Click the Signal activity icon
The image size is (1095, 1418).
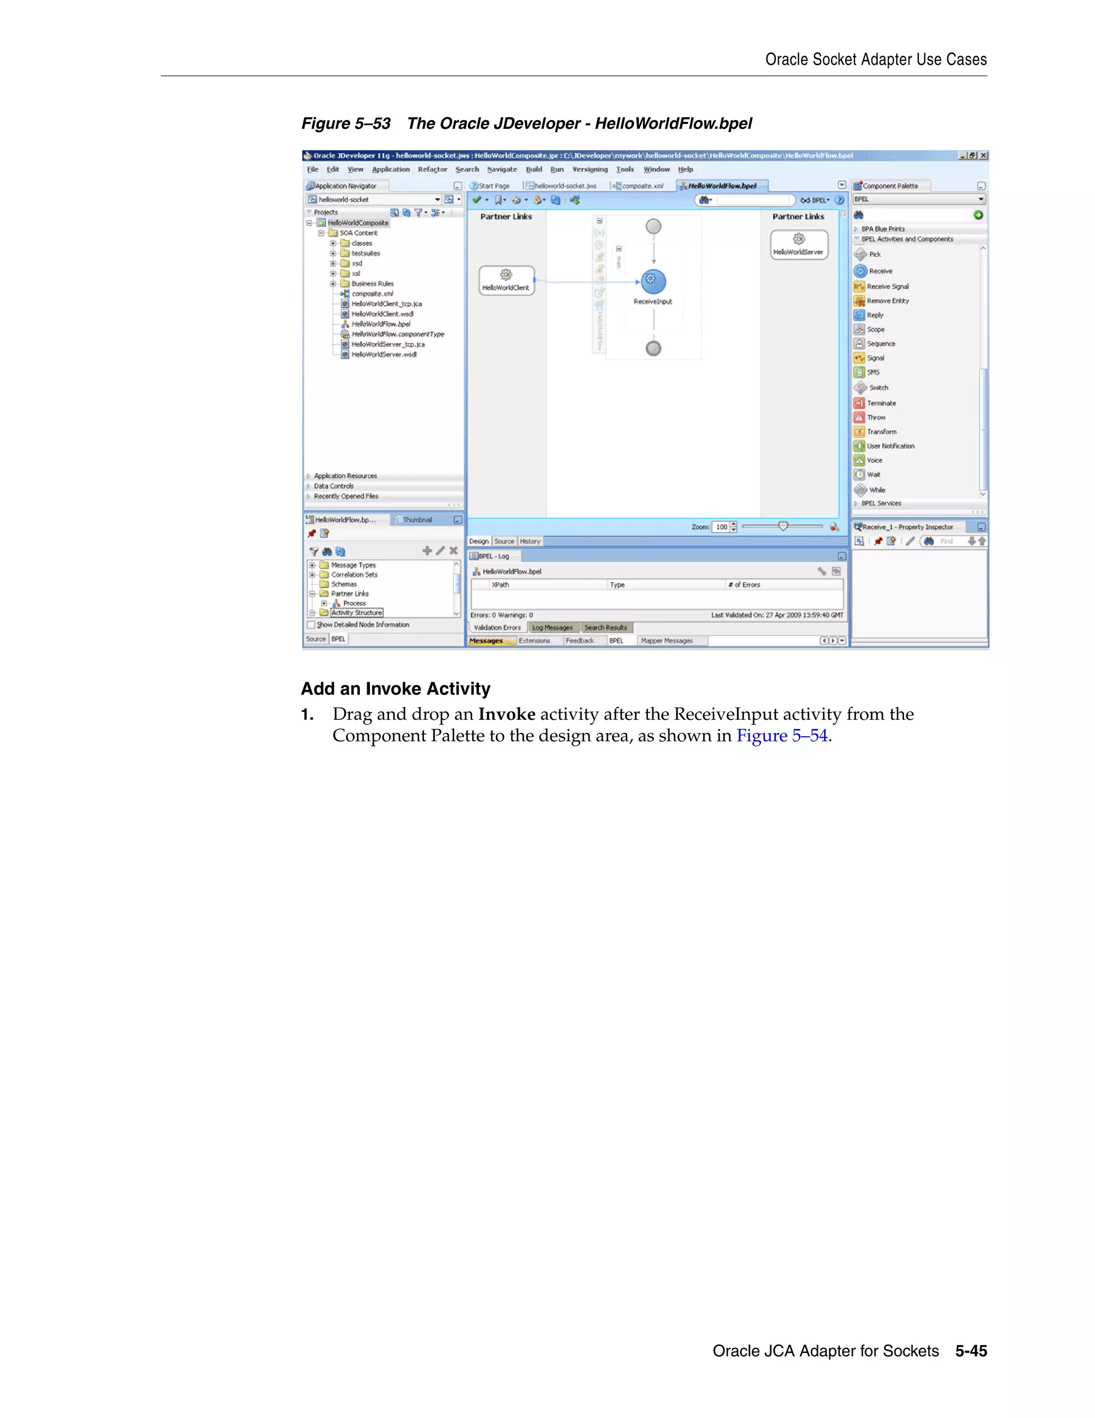pyautogui.click(x=860, y=358)
